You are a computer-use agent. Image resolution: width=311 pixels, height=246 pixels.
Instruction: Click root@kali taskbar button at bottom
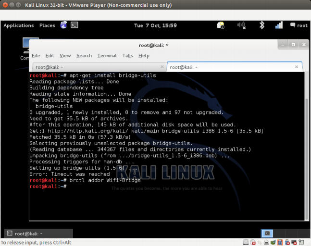[x=38, y=233]
